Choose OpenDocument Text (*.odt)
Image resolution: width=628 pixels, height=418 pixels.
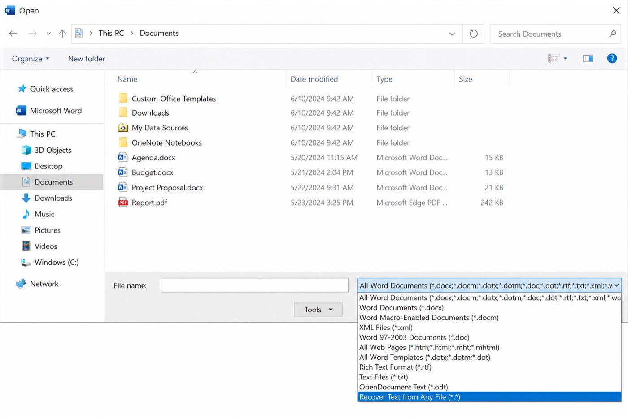[x=489, y=387]
